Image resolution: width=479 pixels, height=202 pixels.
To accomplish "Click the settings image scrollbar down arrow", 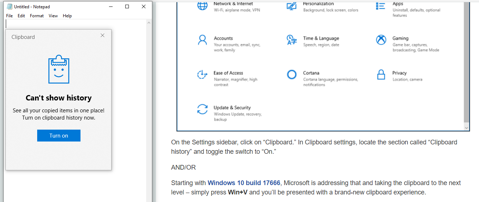I will [466, 128].
